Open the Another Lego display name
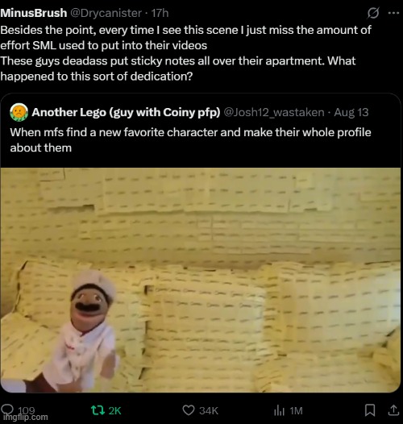 pos(126,112)
